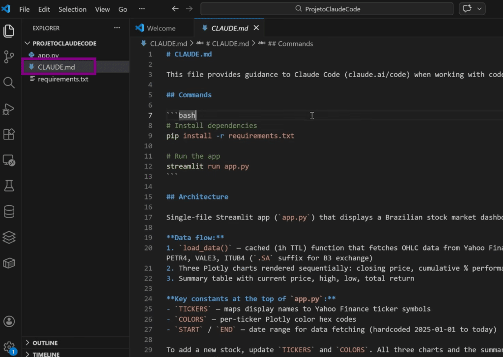Open the Search view in activity bar

(x=9, y=83)
